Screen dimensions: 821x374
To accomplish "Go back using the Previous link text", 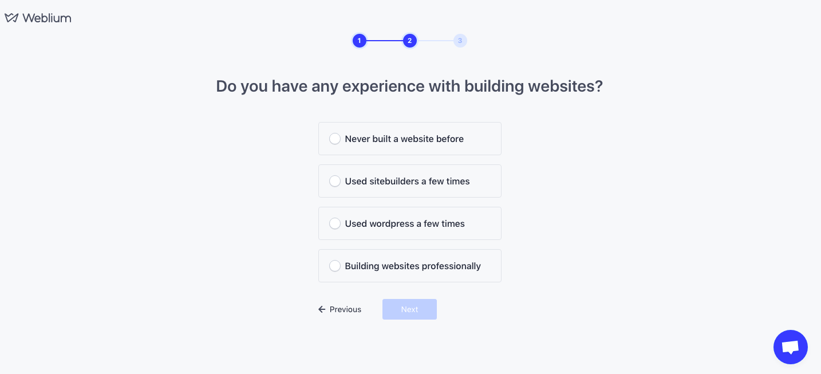I will (x=345, y=309).
